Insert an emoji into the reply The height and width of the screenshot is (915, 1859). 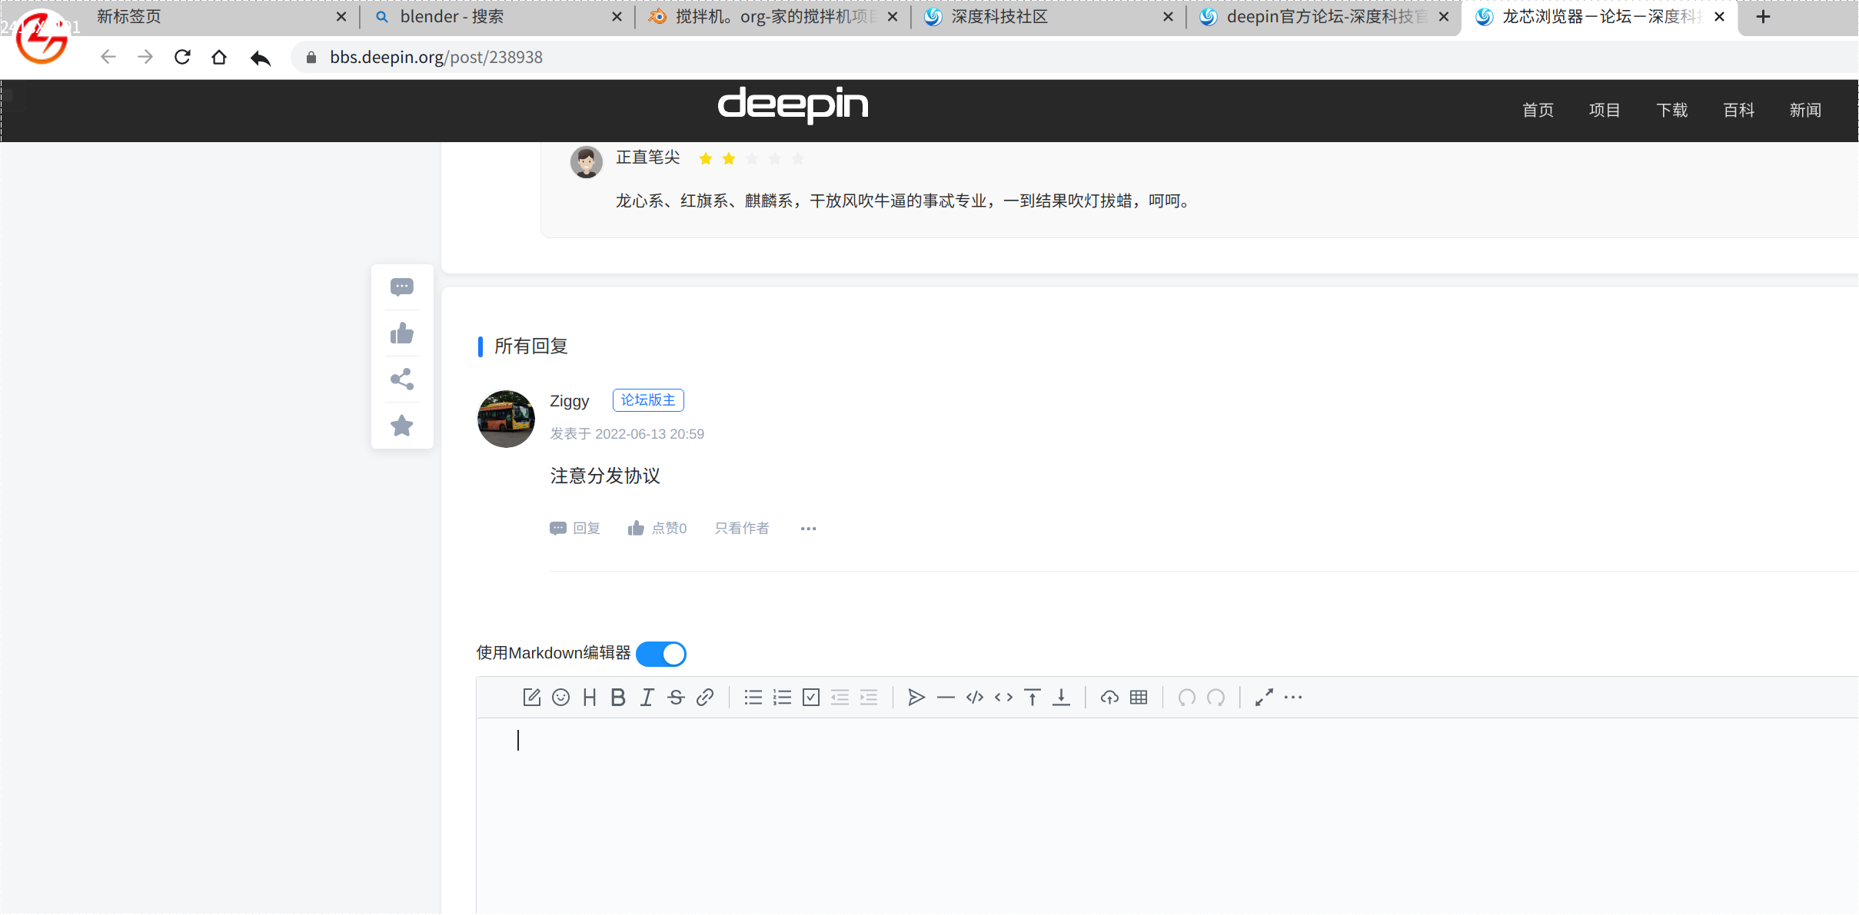coord(560,697)
